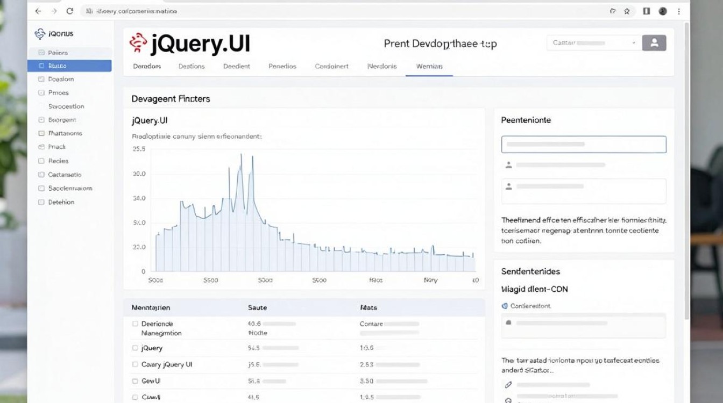Click the browser forward arrow
This screenshot has width=723, height=403.
coord(54,11)
